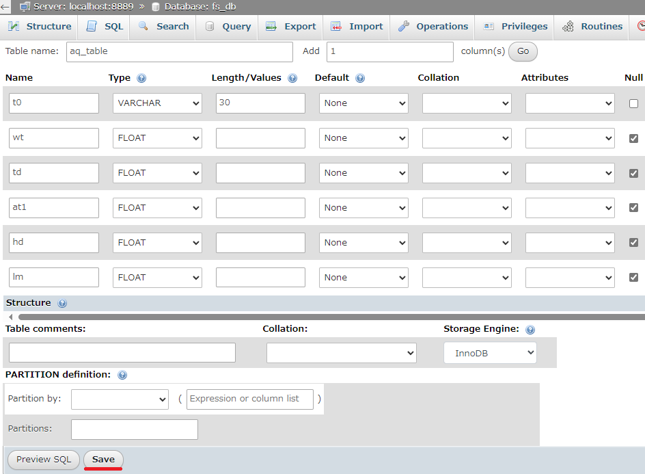
Task: Open the Default dropdown for td row
Action: coord(363,173)
